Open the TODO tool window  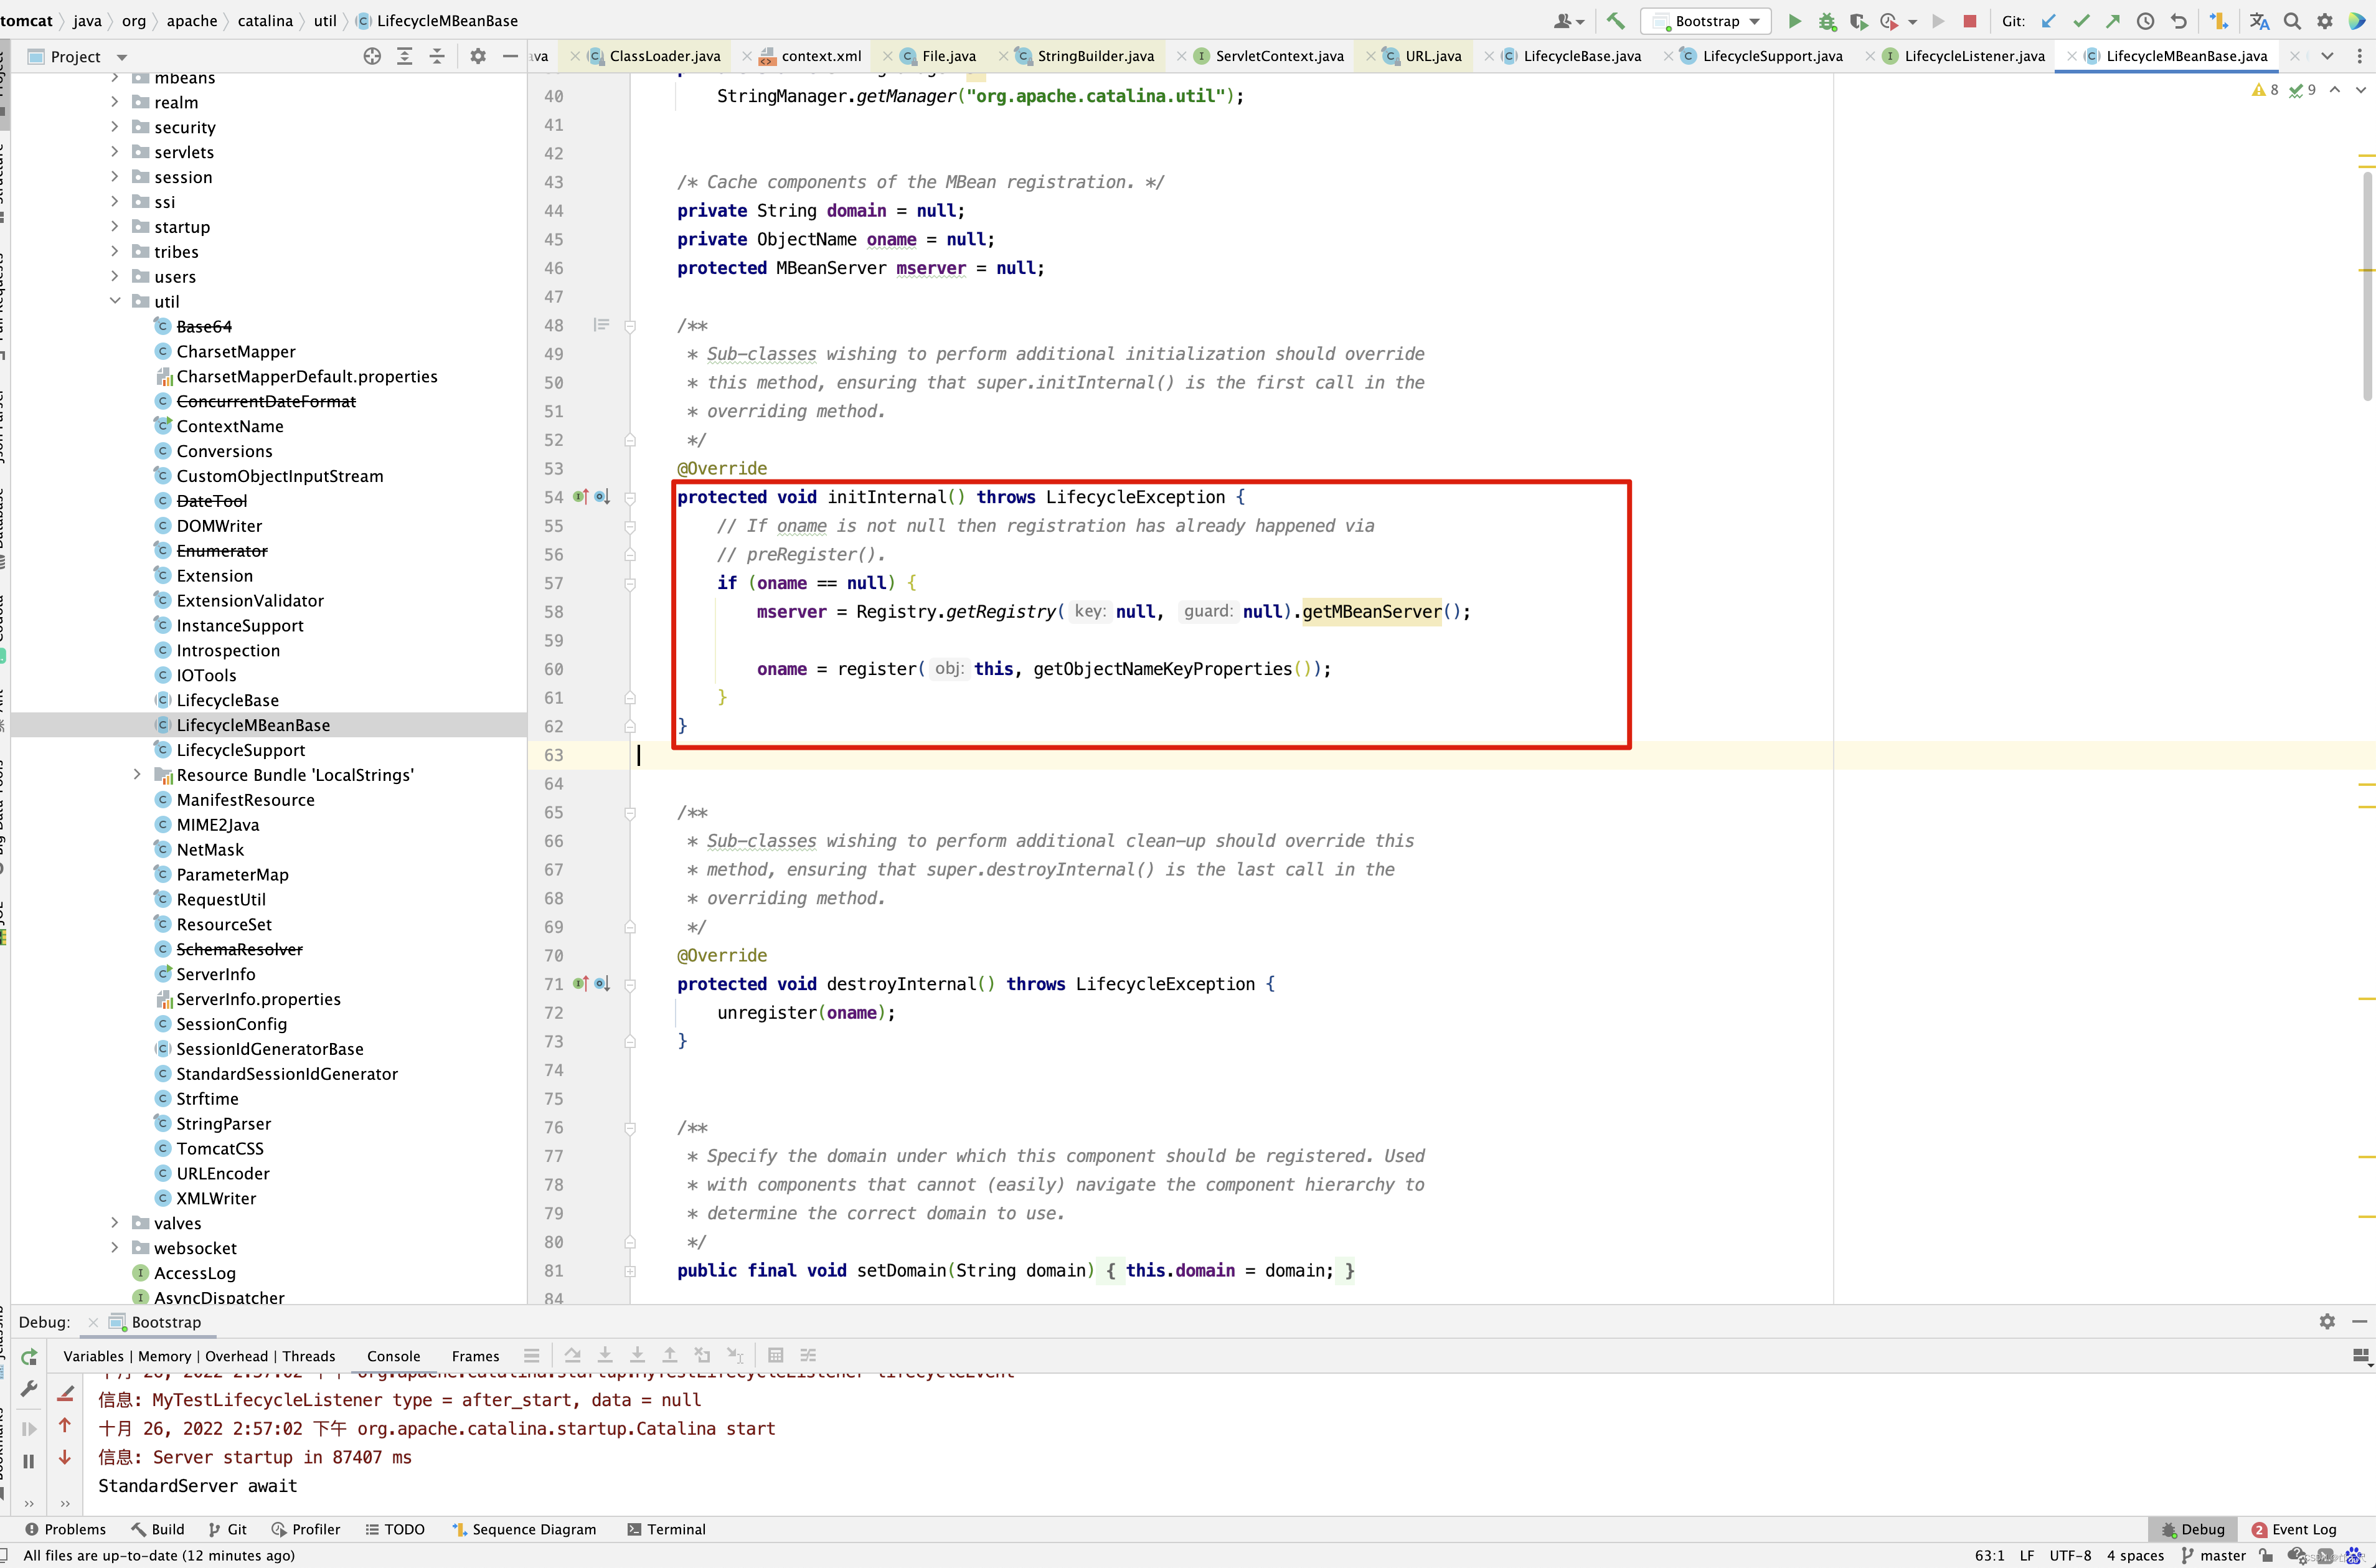tap(395, 1529)
